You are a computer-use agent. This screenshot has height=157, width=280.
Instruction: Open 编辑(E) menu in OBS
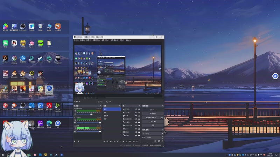click(82, 40)
